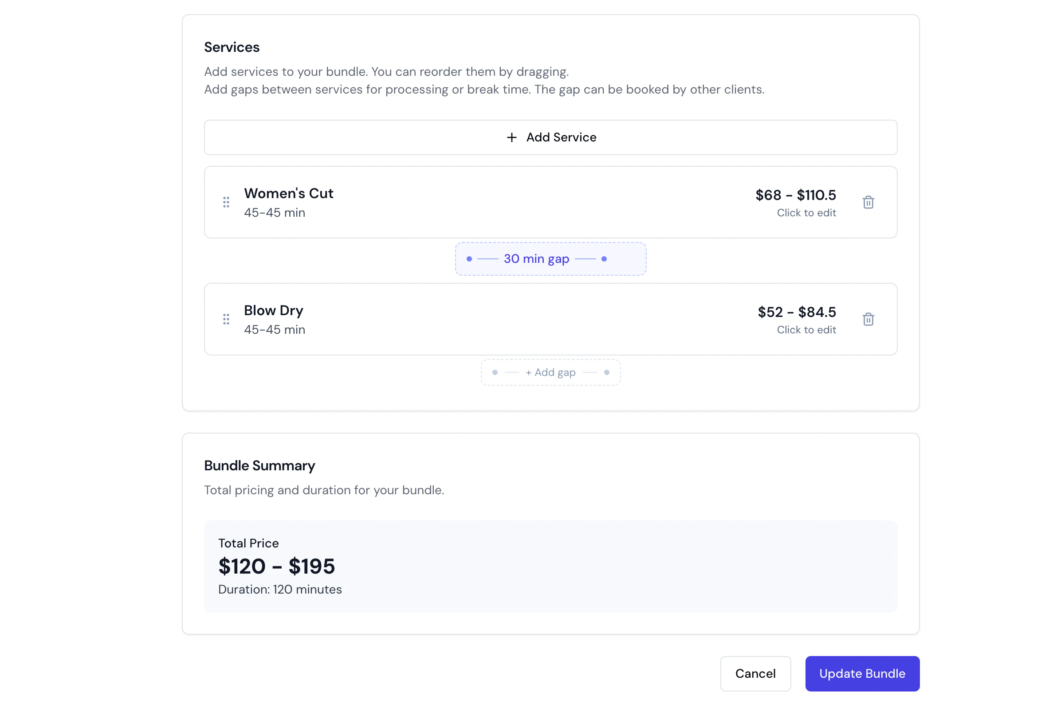
Task: Expand the Add gap control below Blow Dry
Action: pyautogui.click(x=550, y=372)
